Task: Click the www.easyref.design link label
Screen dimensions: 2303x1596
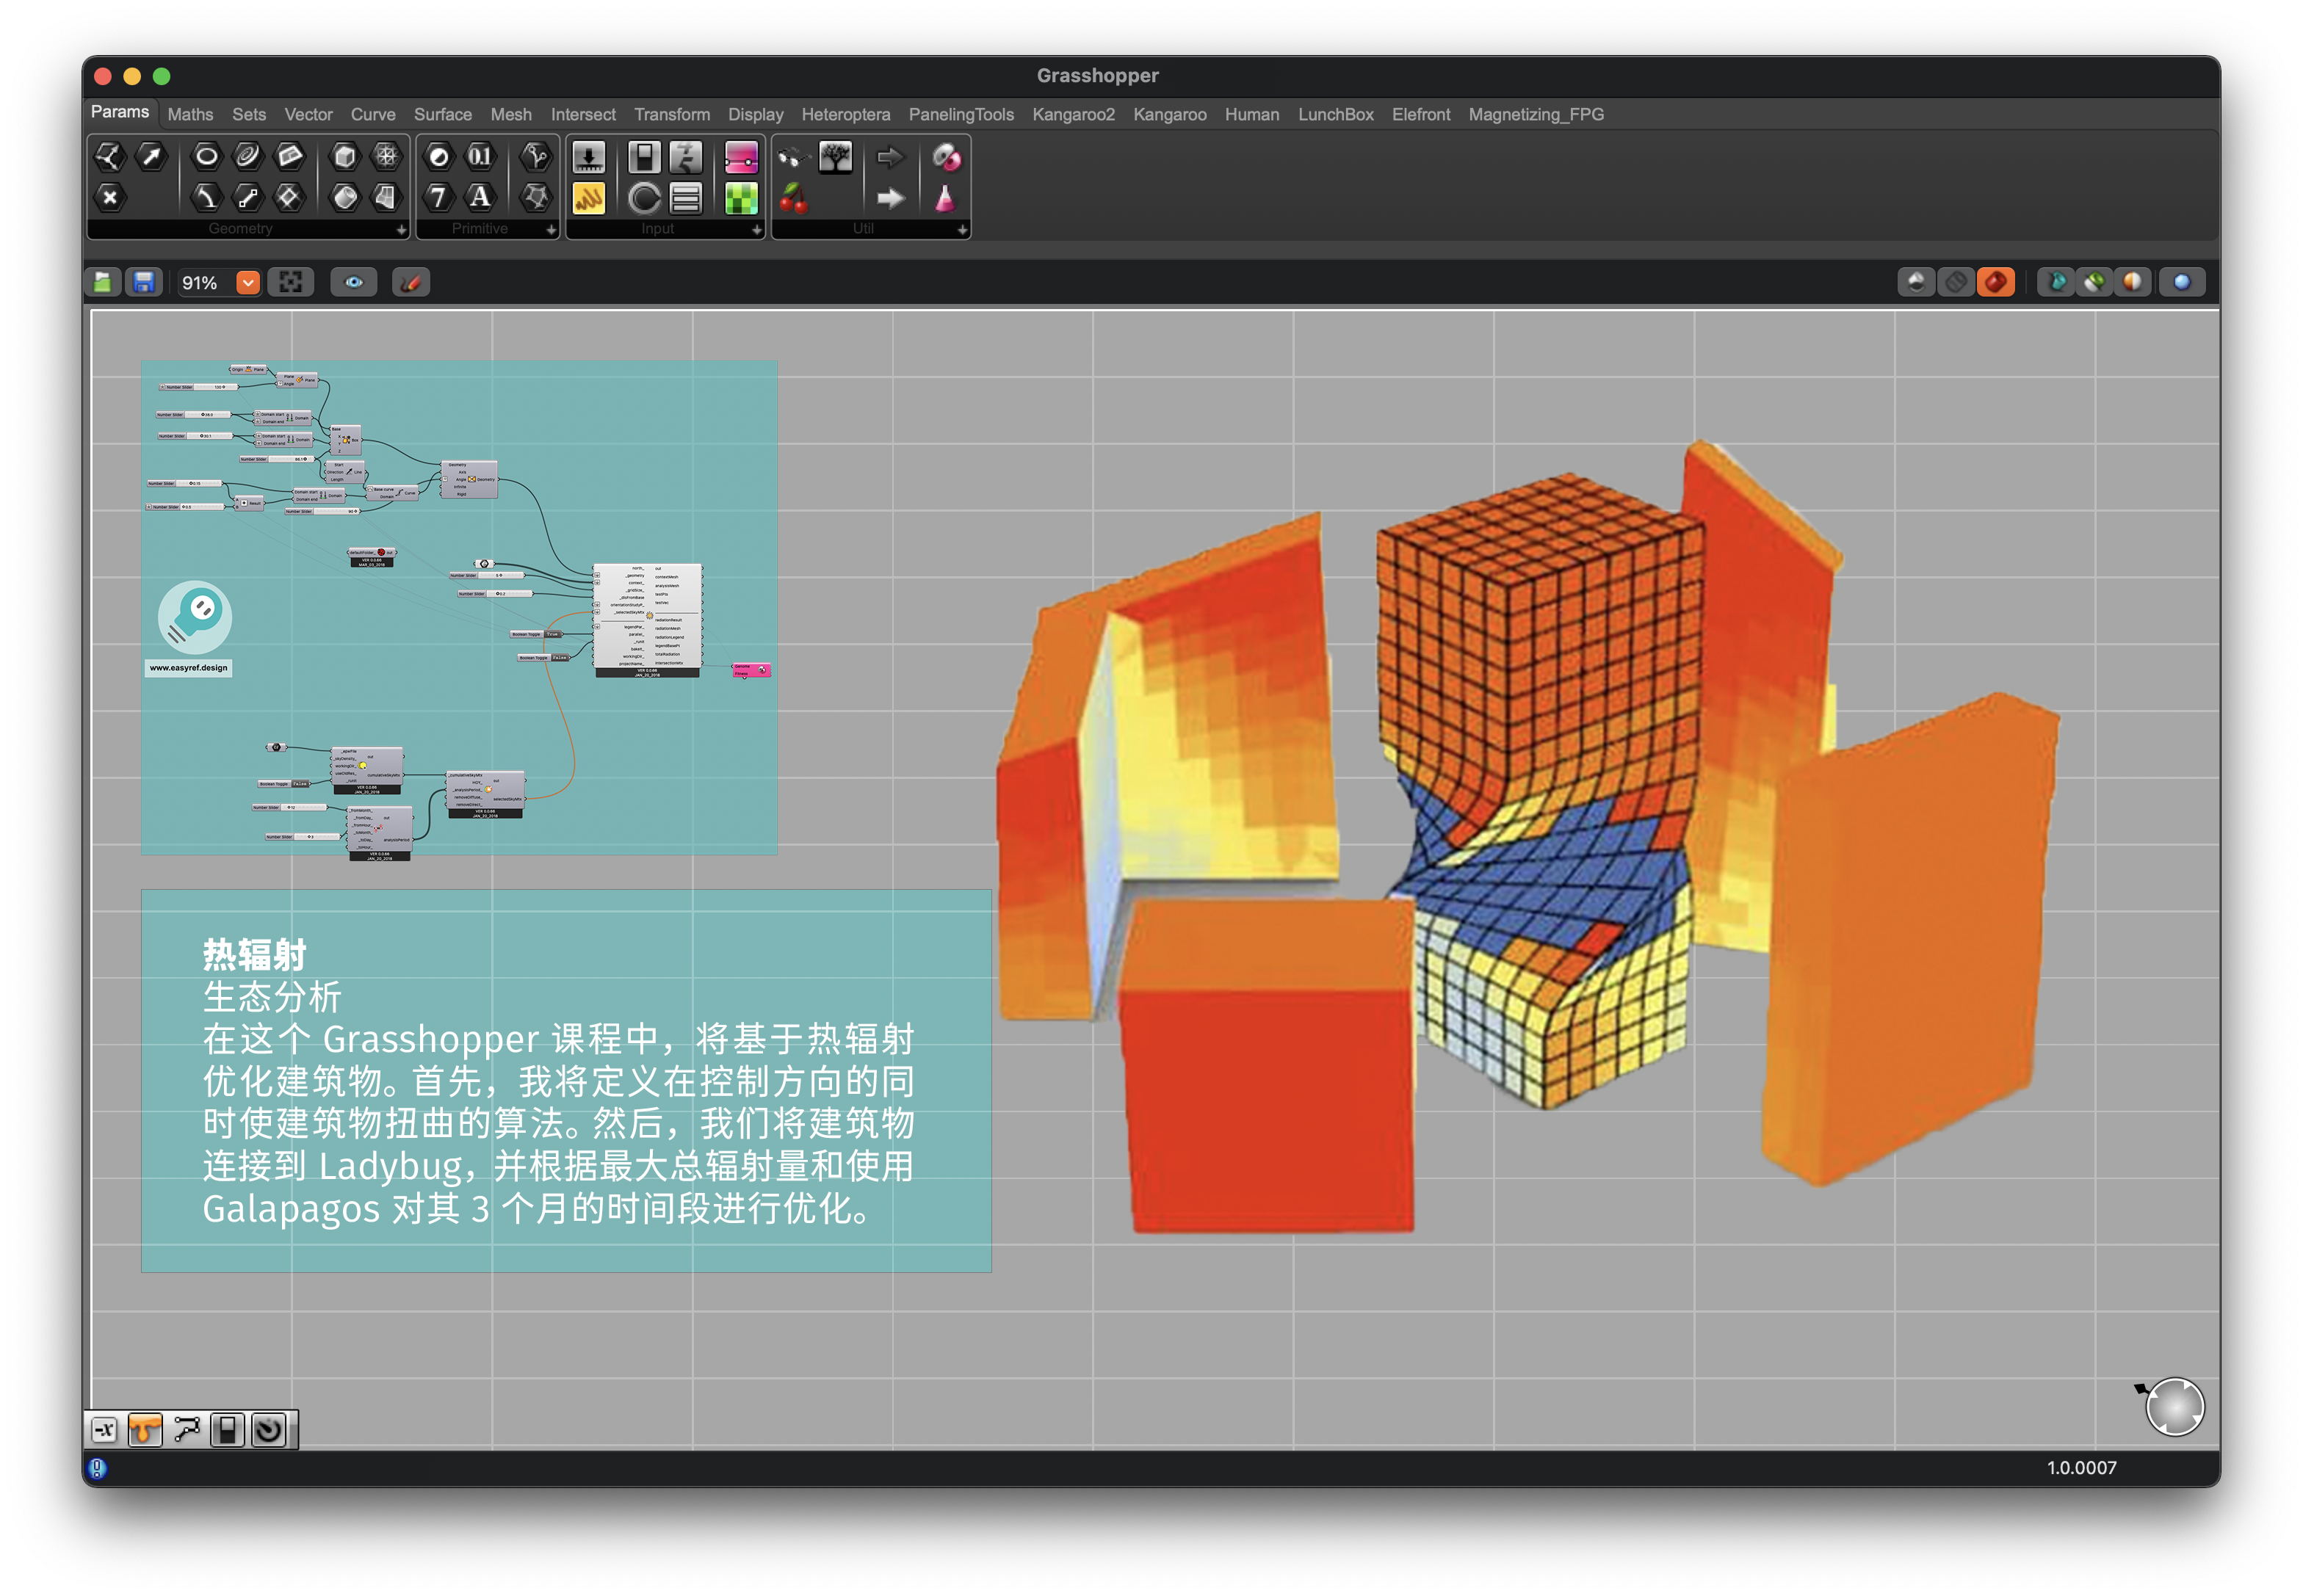Action: pos(188,668)
